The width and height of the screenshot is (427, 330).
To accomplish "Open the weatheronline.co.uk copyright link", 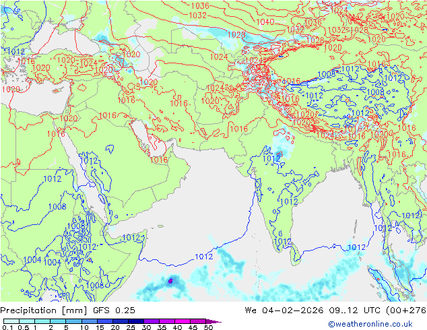I will 370,324.
